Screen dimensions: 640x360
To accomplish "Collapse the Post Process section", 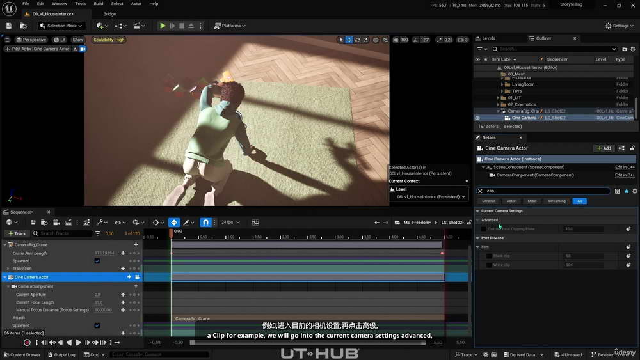I will (x=477, y=238).
